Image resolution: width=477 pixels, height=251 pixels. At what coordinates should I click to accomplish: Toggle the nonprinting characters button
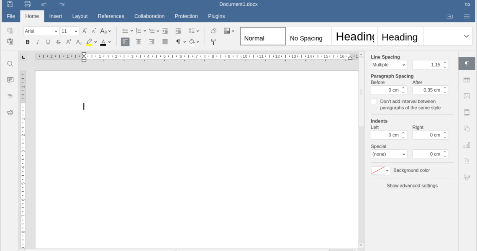178,42
